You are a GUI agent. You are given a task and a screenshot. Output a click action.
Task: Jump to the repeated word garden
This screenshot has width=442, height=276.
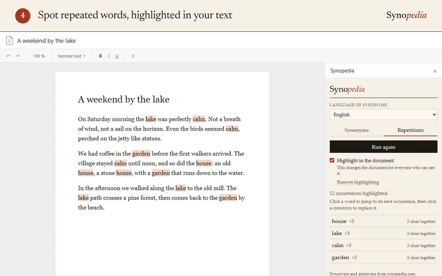click(384, 258)
